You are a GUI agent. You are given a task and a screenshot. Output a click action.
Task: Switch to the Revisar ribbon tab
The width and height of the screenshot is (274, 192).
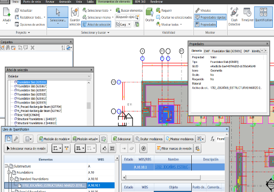pos(50,2)
